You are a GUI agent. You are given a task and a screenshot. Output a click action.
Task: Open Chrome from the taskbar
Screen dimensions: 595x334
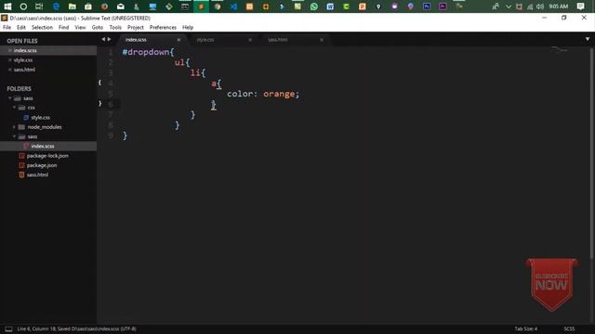[x=218, y=6]
